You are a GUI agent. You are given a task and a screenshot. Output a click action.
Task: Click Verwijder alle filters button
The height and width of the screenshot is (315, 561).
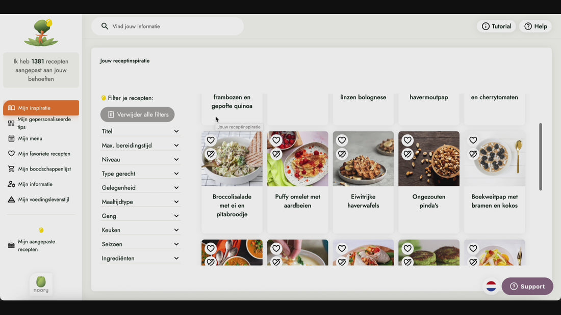tap(137, 114)
